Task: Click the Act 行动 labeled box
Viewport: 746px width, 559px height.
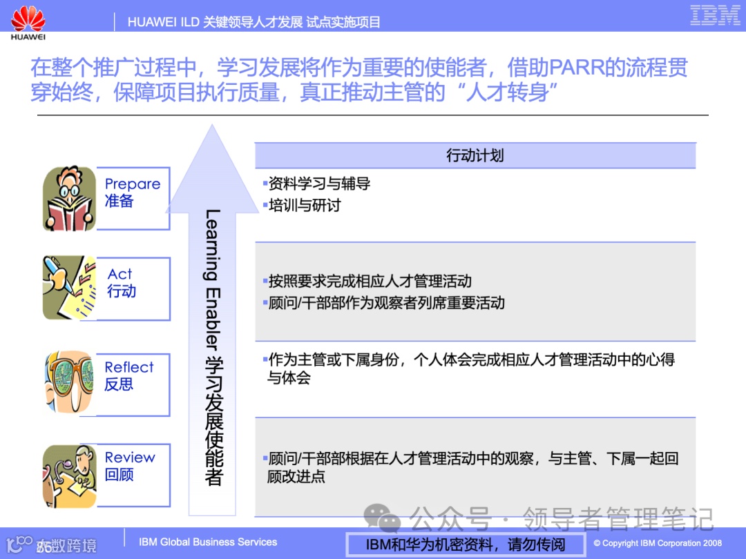Action: click(x=133, y=288)
